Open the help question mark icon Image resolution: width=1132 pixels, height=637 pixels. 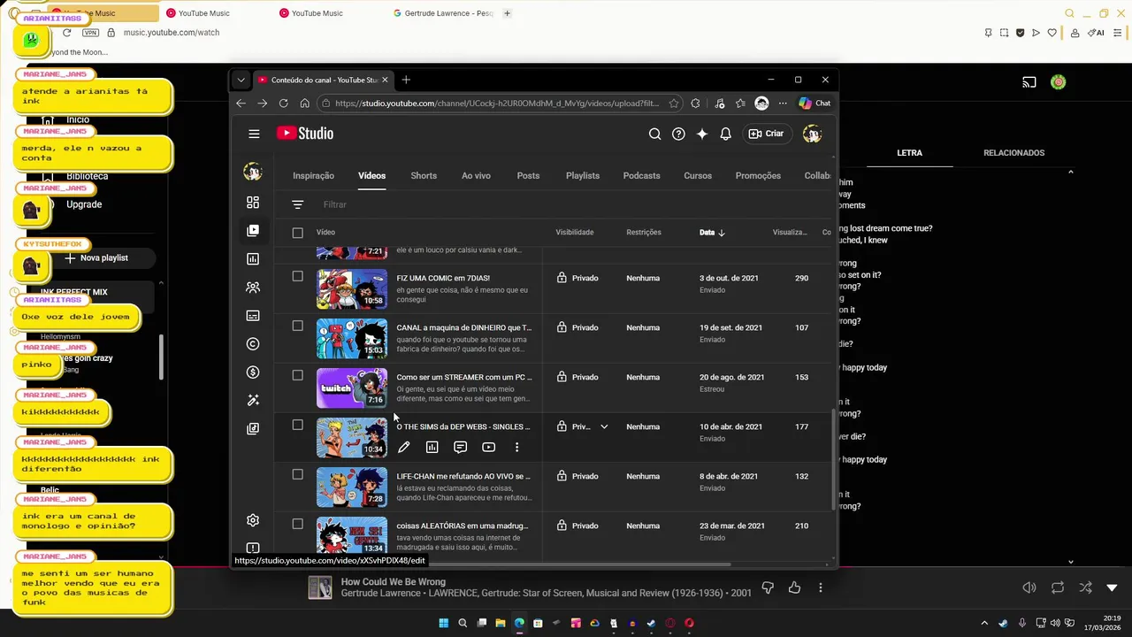pos(678,134)
